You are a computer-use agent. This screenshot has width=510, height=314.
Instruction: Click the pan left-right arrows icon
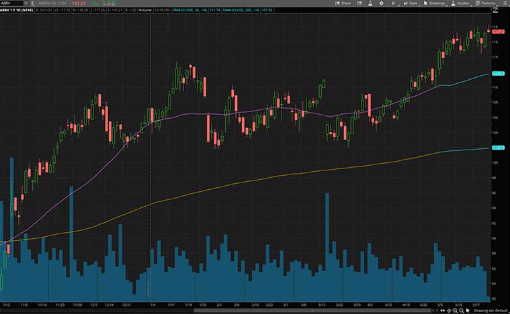point(443,311)
